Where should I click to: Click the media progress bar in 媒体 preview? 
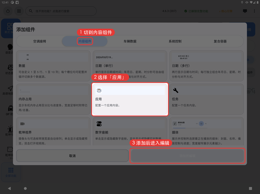(190, 128)
